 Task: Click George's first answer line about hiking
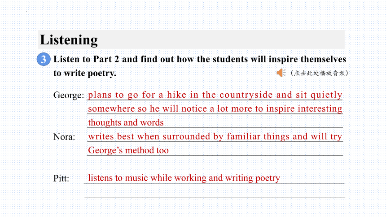pos(215,95)
